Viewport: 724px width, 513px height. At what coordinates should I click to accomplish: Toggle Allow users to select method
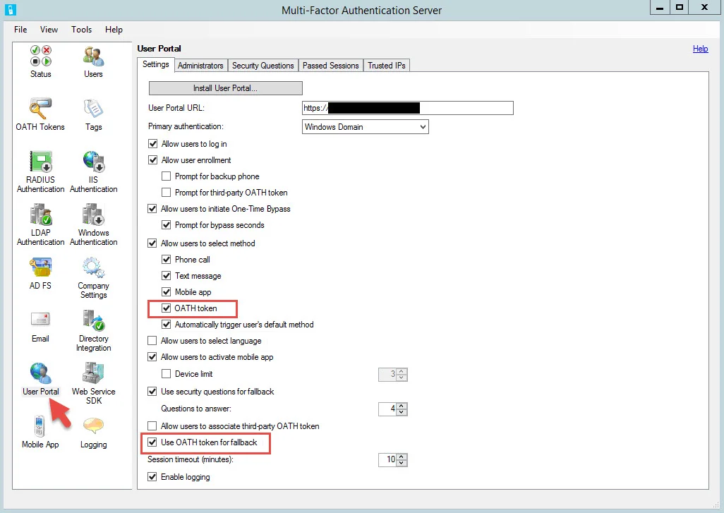point(152,243)
